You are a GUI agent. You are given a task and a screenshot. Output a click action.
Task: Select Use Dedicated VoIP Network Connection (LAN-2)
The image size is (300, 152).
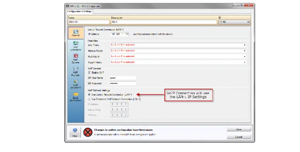point(89,99)
